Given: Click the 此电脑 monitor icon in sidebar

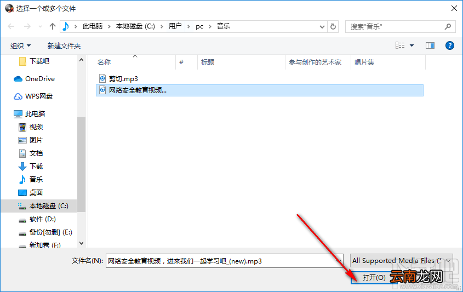Looking at the screenshot, I should click(18, 114).
